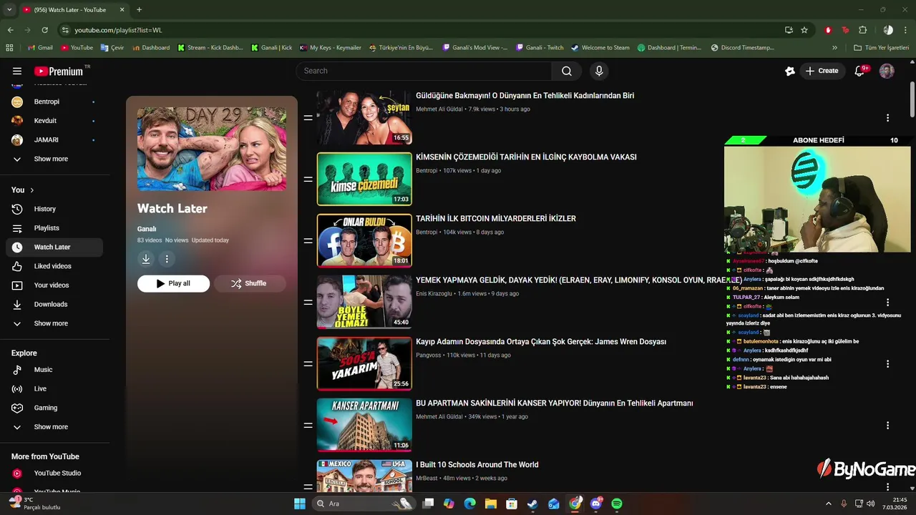Expand Show more under You section
This screenshot has width=916, height=515.
point(54,323)
